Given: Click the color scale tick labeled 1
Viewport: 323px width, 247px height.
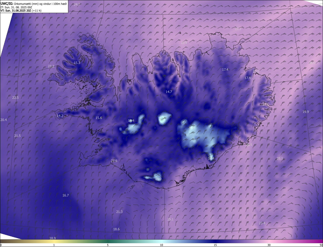Looking at the screenshot, I should pyautogui.click(x=54, y=245).
